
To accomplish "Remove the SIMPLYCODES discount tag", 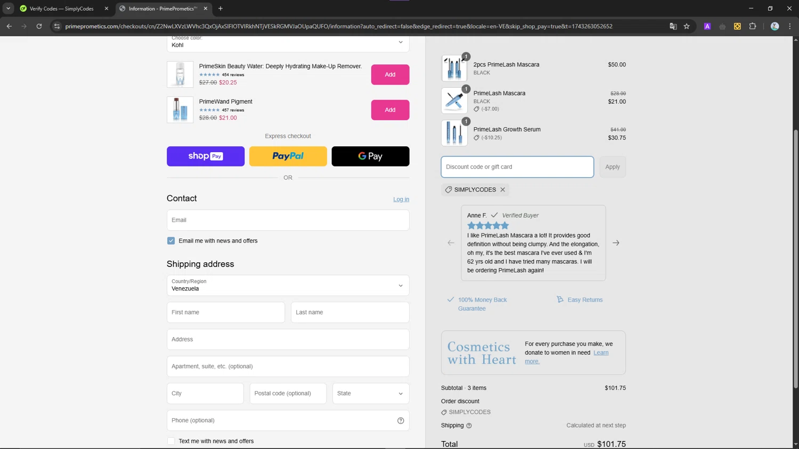I will click(502, 190).
